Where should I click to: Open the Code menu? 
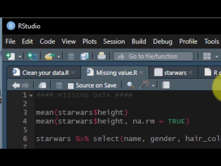[47, 41]
